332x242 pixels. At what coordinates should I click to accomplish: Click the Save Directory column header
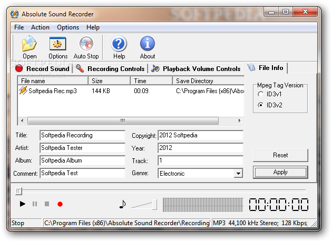208,81
